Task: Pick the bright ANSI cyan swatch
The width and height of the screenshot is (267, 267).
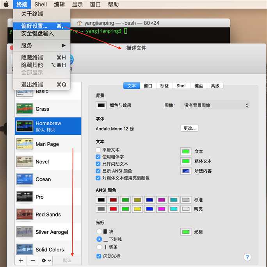Action: (174, 209)
